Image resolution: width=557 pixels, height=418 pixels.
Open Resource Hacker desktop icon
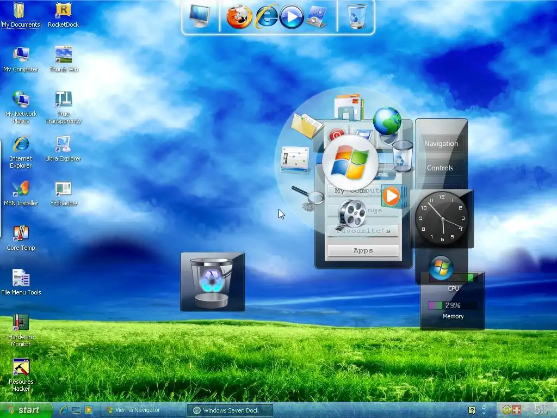(x=21, y=375)
